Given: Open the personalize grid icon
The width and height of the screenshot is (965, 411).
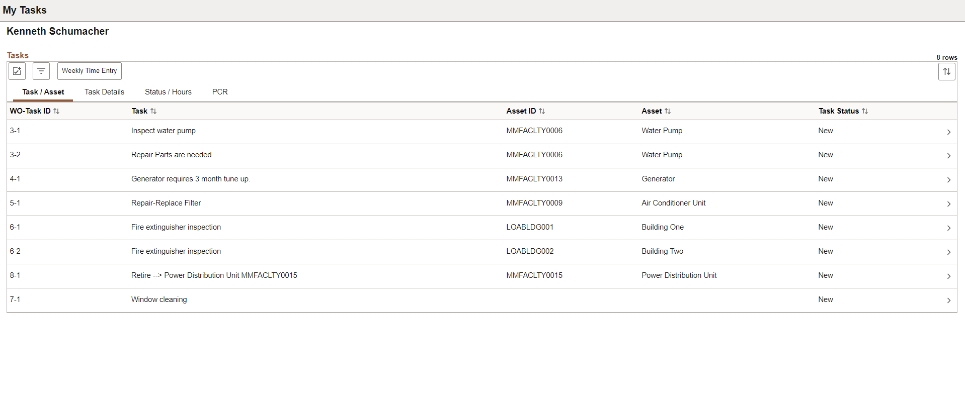Looking at the screenshot, I should pos(17,71).
